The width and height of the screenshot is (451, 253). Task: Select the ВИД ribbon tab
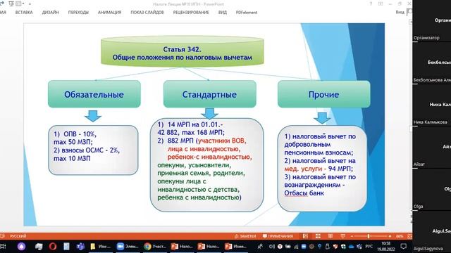click(223, 13)
